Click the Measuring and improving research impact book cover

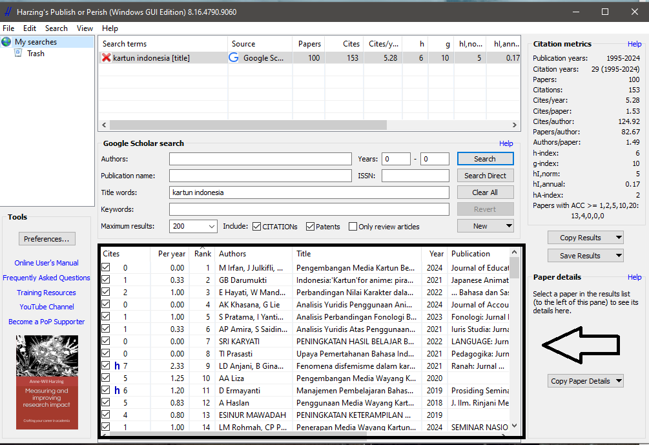[x=46, y=382]
